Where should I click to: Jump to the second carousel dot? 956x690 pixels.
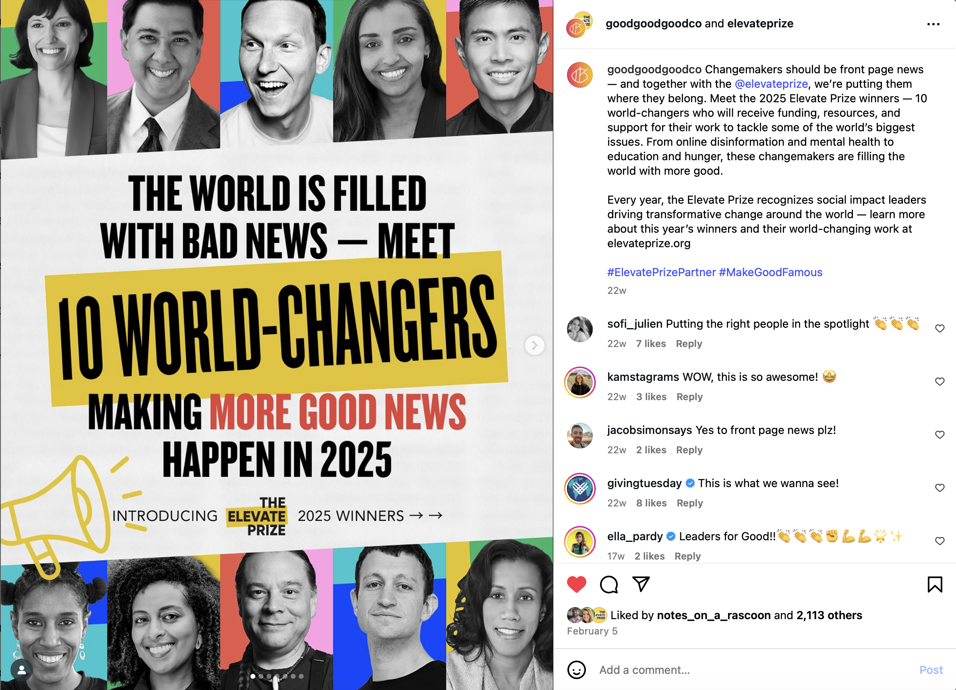[261, 676]
